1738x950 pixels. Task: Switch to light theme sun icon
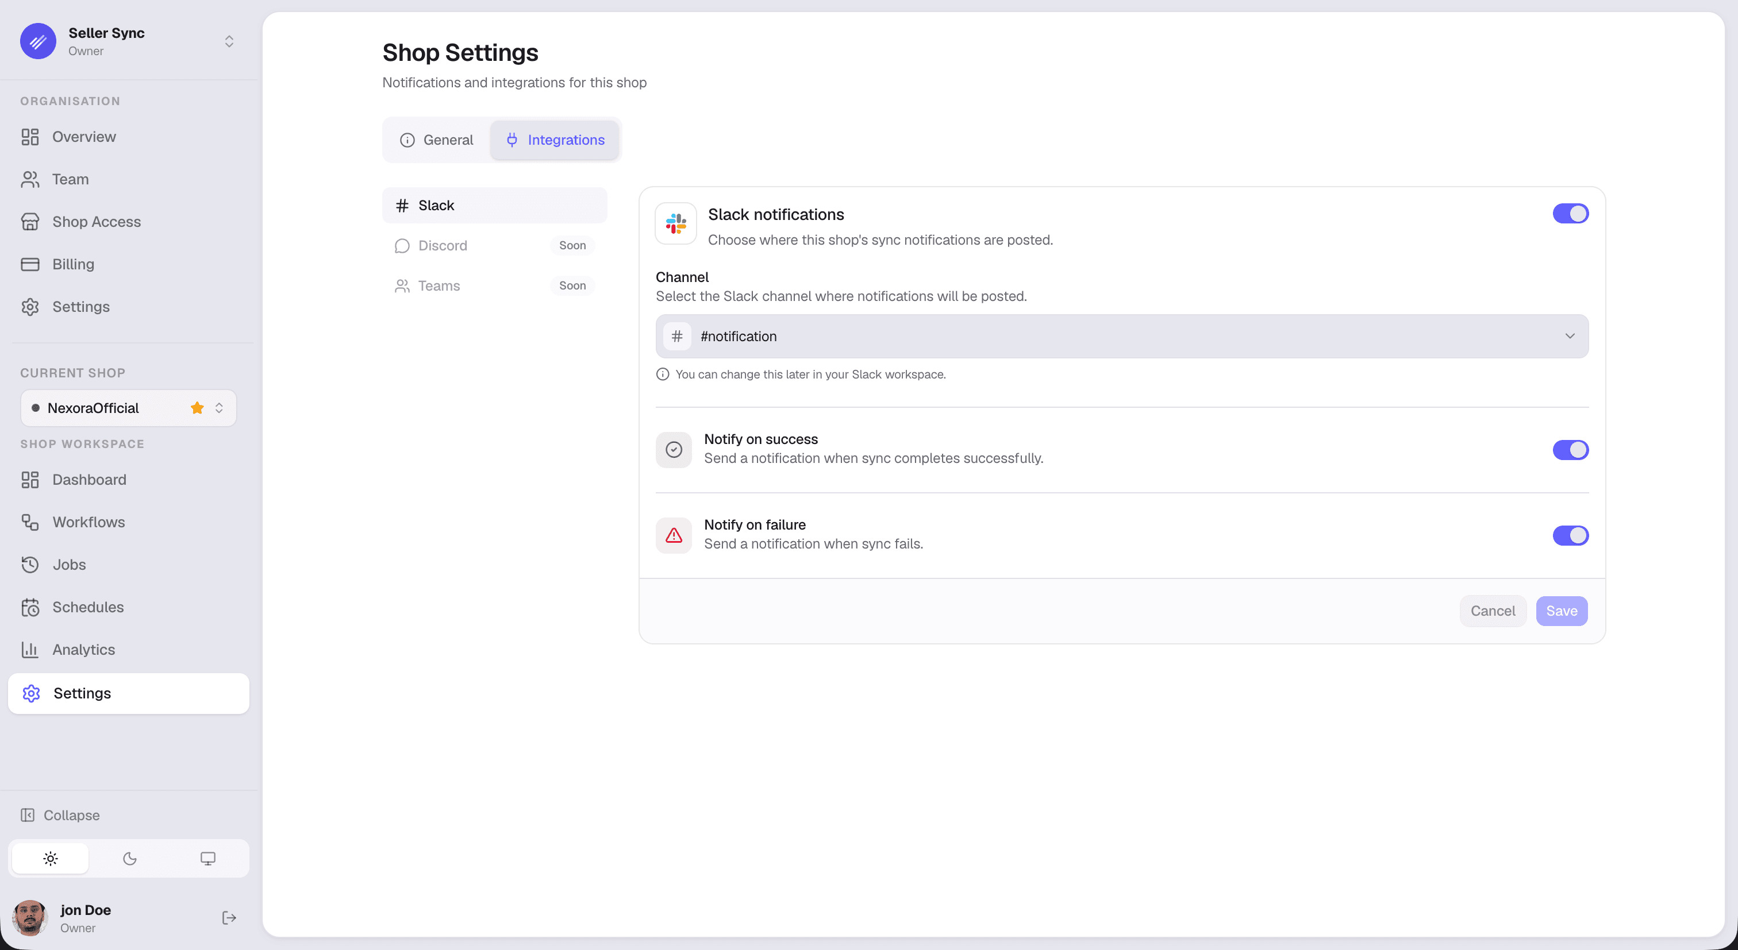[x=51, y=858]
